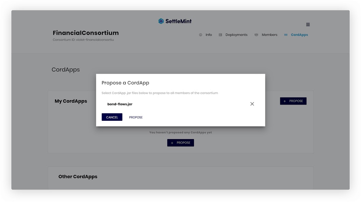361x202 pixels.
Task: Select the CordApps tab
Action: tap(299, 35)
